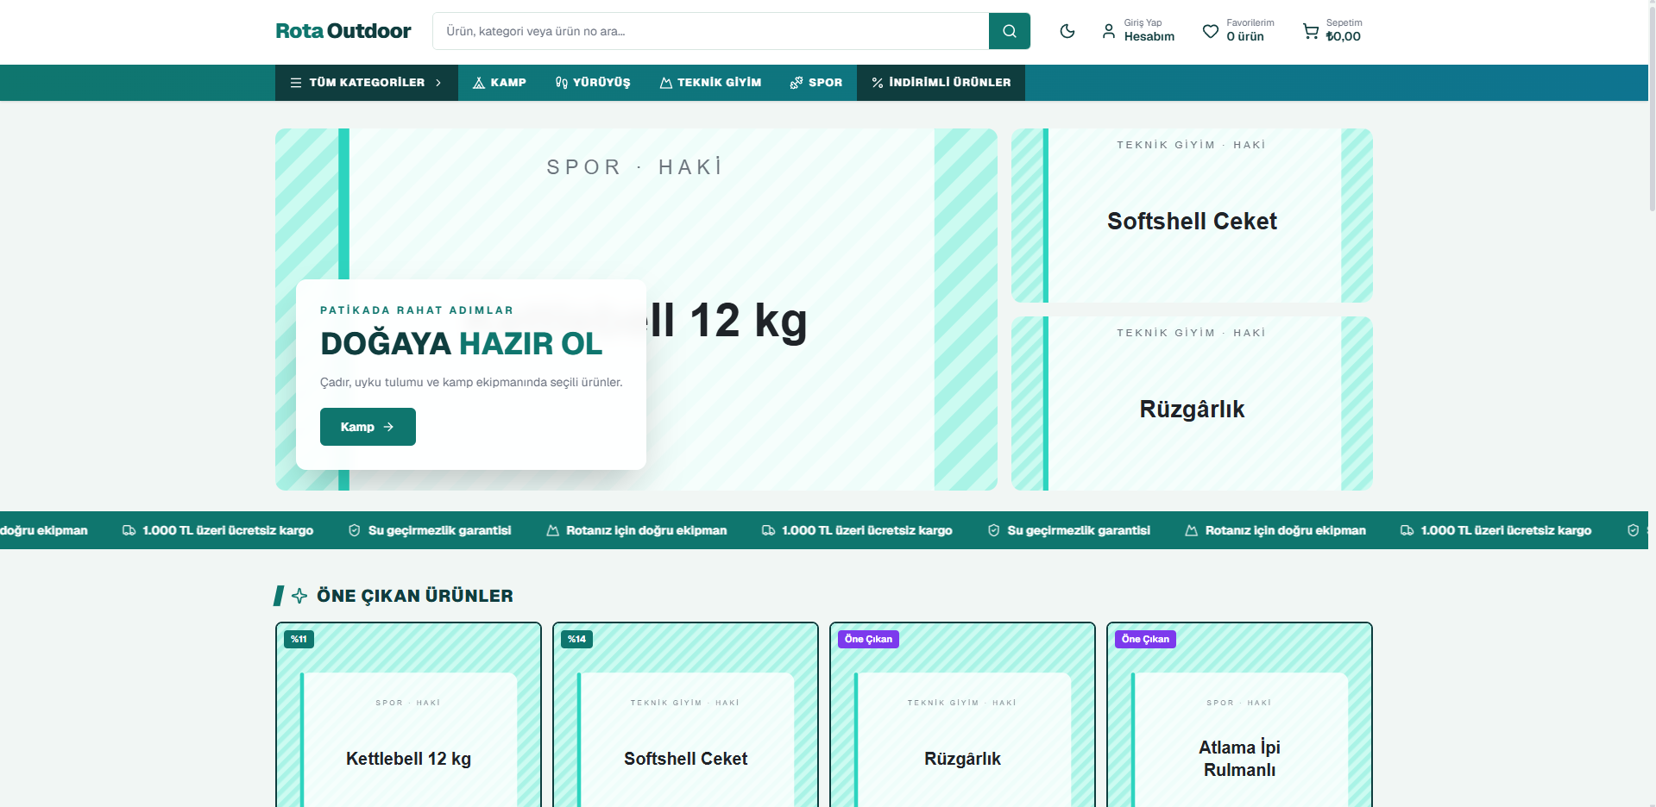Open Rüzgârlık product card

962,716
